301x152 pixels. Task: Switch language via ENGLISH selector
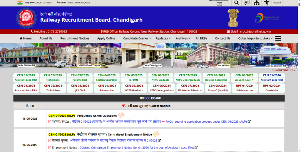click(277, 3)
